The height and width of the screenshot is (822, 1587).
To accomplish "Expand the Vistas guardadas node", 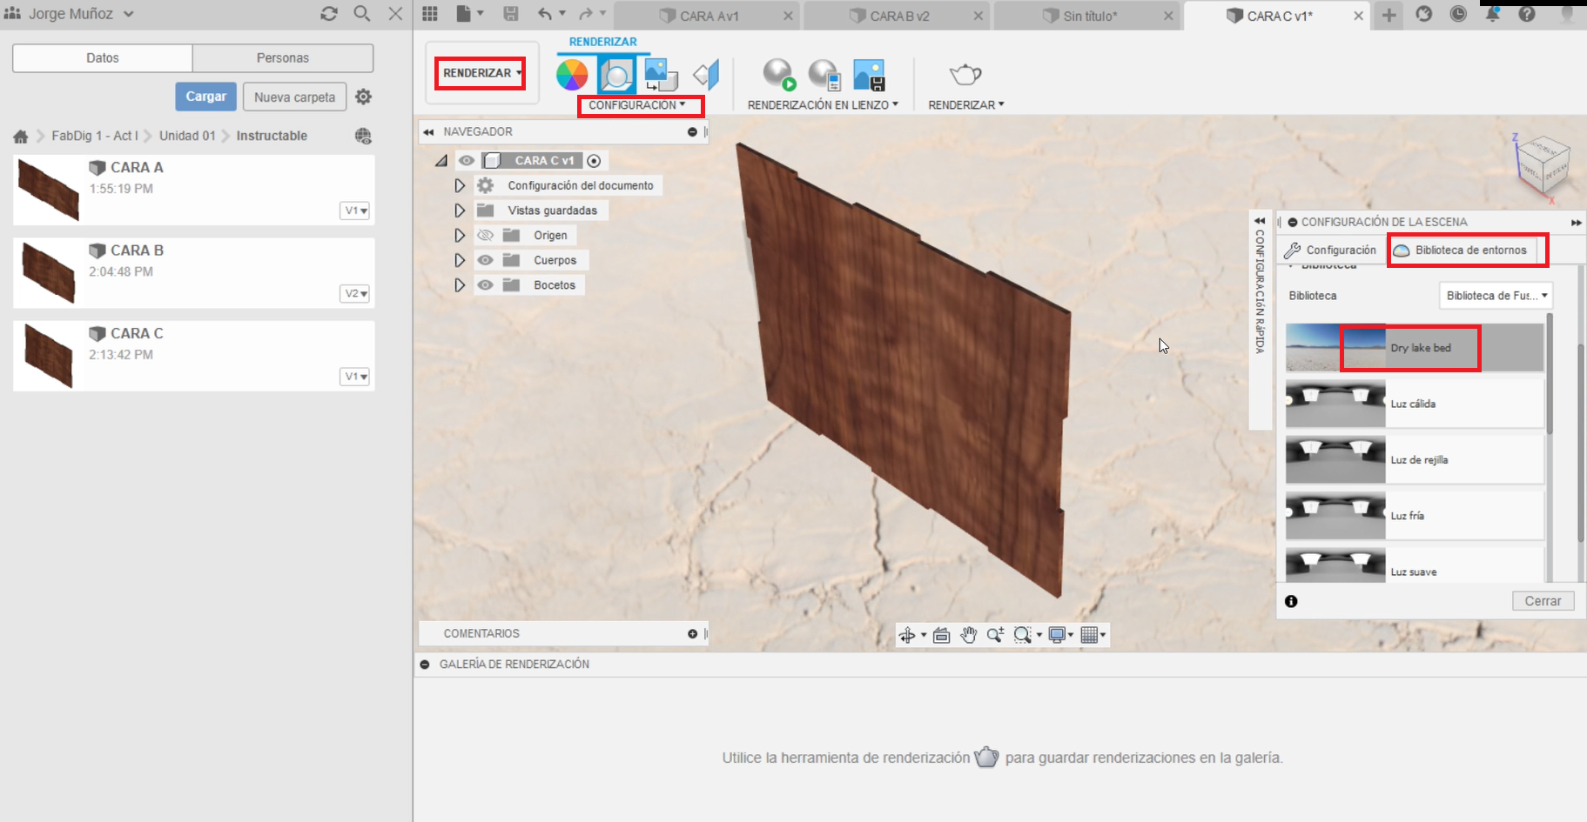I will coord(460,211).
